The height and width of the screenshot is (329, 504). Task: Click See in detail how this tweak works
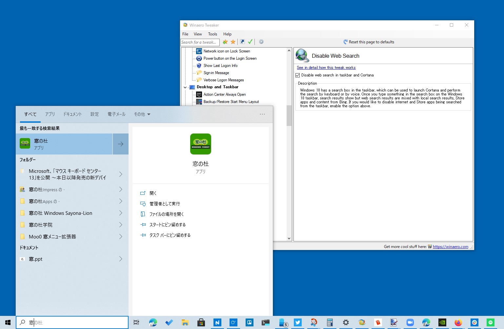(x=326, y=68)
